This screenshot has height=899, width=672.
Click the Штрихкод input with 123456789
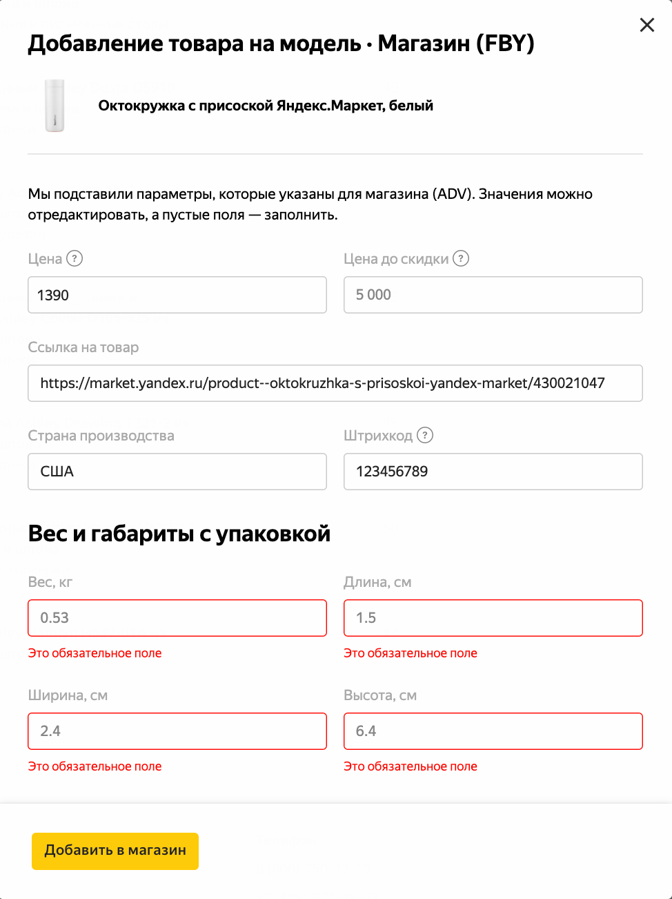tap(493, 472)
